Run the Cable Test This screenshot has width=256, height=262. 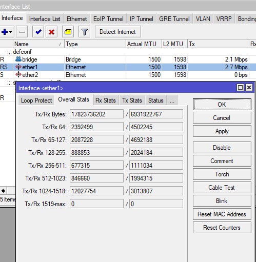click(222, 188)
